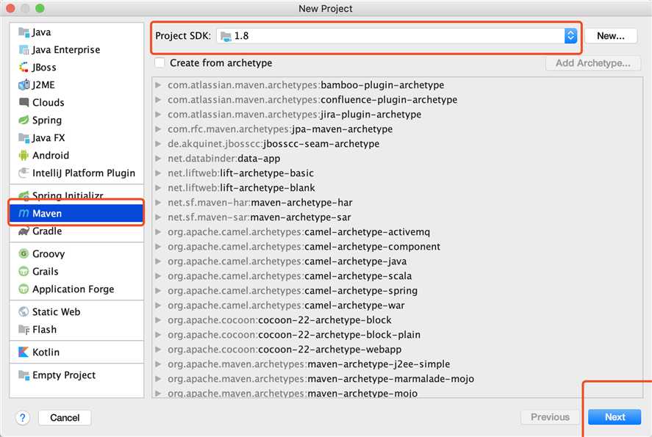The width and height of the screenshot is (652, 437).
Task: Click the Next button
Action: point(615,417)
